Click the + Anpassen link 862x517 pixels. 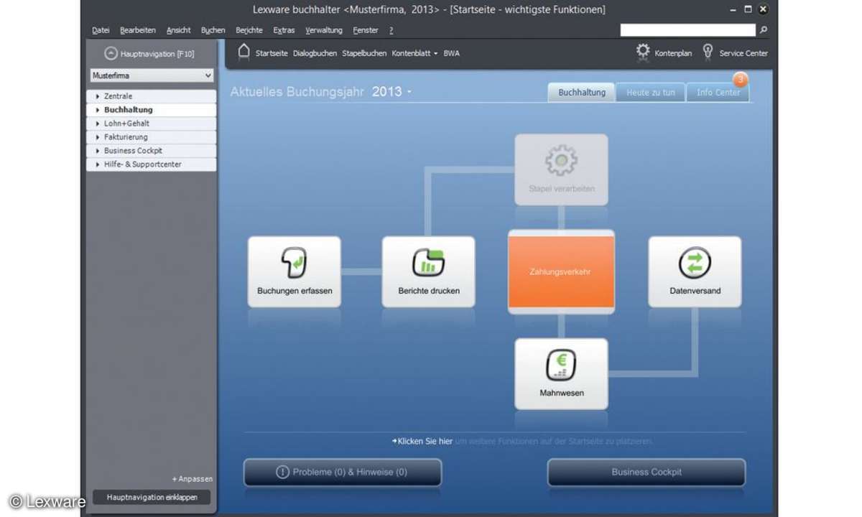pos(193,479)
